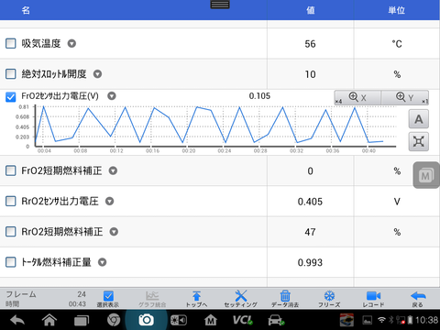Clear data with データ消去

coord(285,299)
